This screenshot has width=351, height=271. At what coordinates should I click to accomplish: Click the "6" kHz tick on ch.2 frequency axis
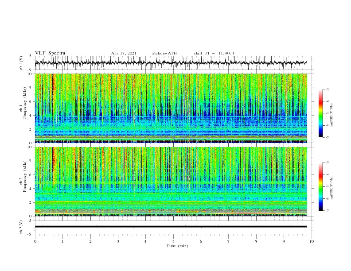click(31, 175)
